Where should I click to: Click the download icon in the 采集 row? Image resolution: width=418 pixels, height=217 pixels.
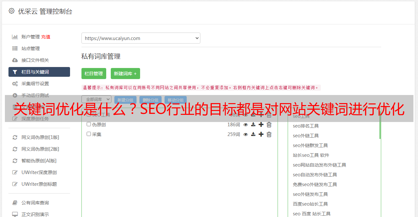click(x=253, y=134)
